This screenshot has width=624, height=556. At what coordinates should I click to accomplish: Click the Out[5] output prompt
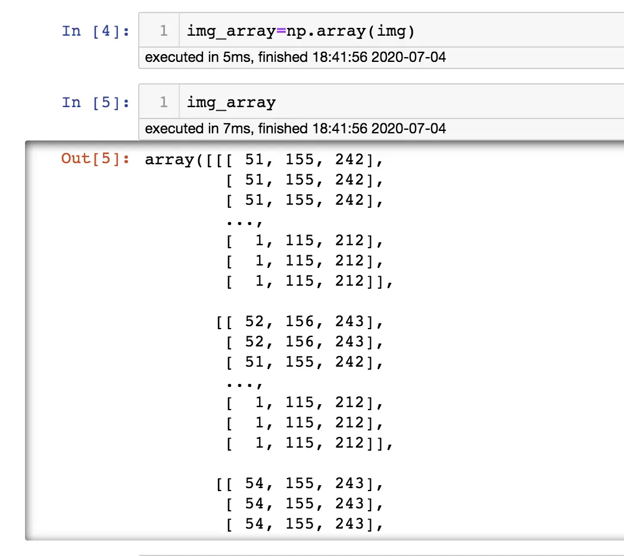(x=95, y=159)
